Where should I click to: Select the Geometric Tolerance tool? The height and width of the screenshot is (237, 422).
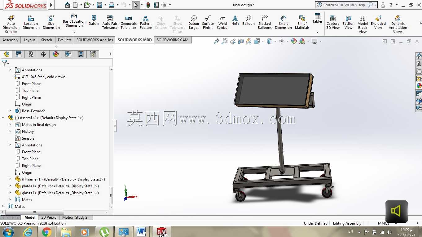click(x=129, y=22)
